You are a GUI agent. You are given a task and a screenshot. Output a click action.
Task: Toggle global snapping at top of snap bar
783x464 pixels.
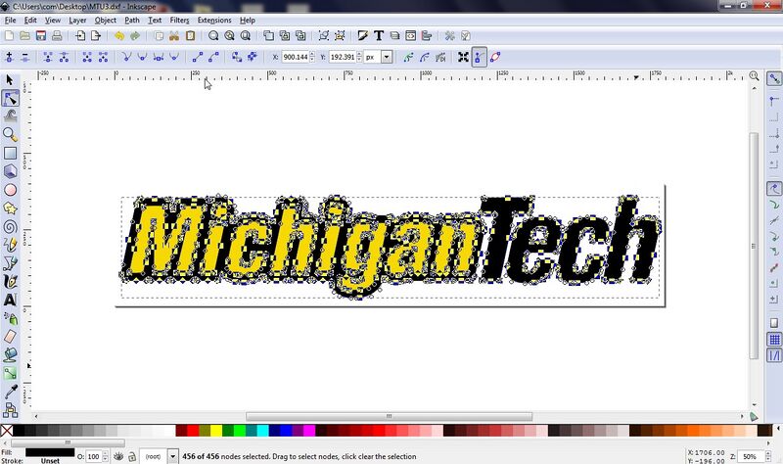coord(774,78)
